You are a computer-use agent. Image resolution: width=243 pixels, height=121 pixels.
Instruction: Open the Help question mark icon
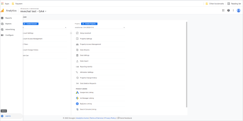[x=228, y=10]
